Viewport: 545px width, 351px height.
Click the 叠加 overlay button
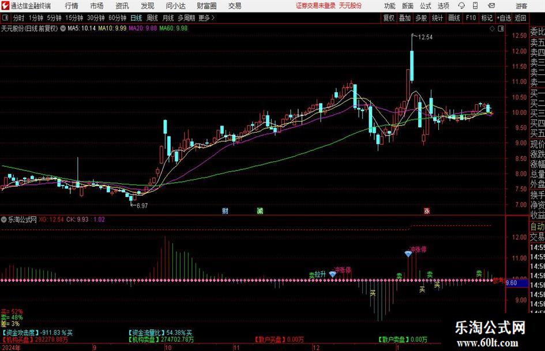click(x=405, y=18)
